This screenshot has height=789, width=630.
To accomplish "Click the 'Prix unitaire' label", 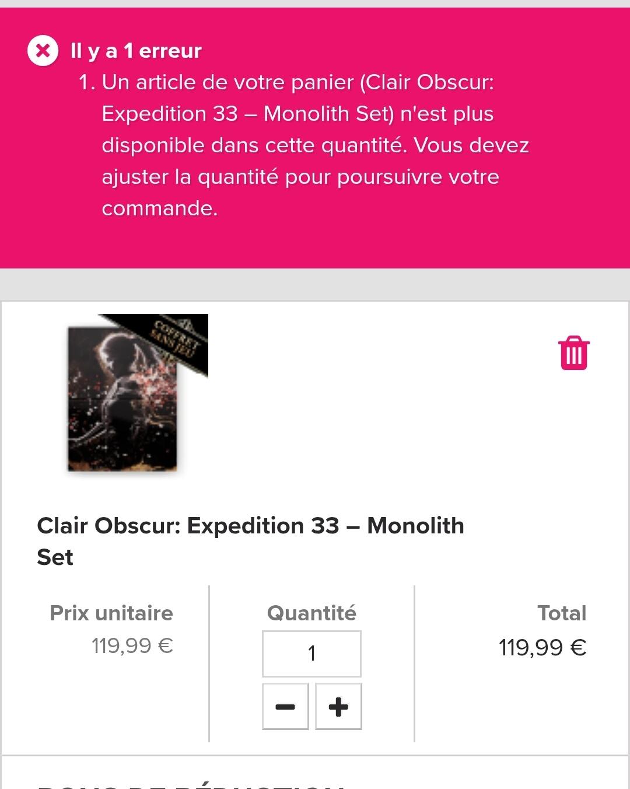I will (x=111, y=613).
